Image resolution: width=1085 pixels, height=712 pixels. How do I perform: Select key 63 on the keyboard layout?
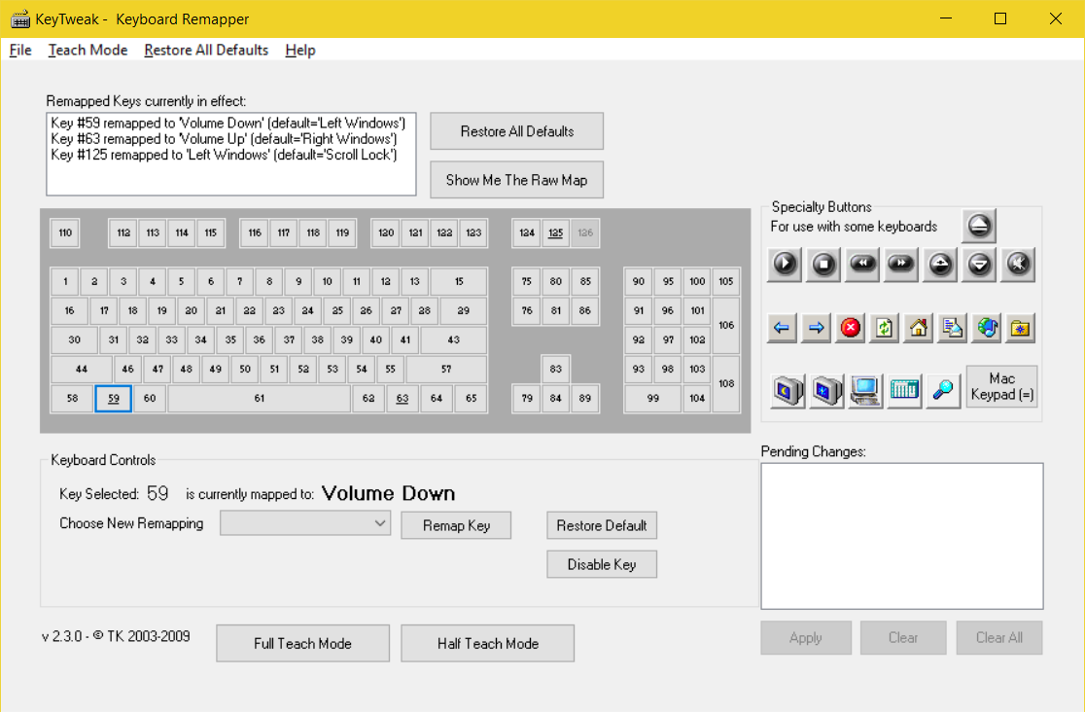click(402, 398)
